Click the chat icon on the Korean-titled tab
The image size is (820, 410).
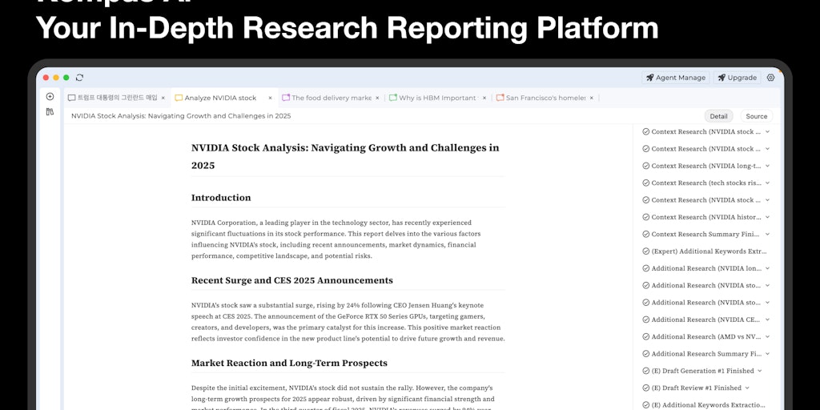[71, 98]
